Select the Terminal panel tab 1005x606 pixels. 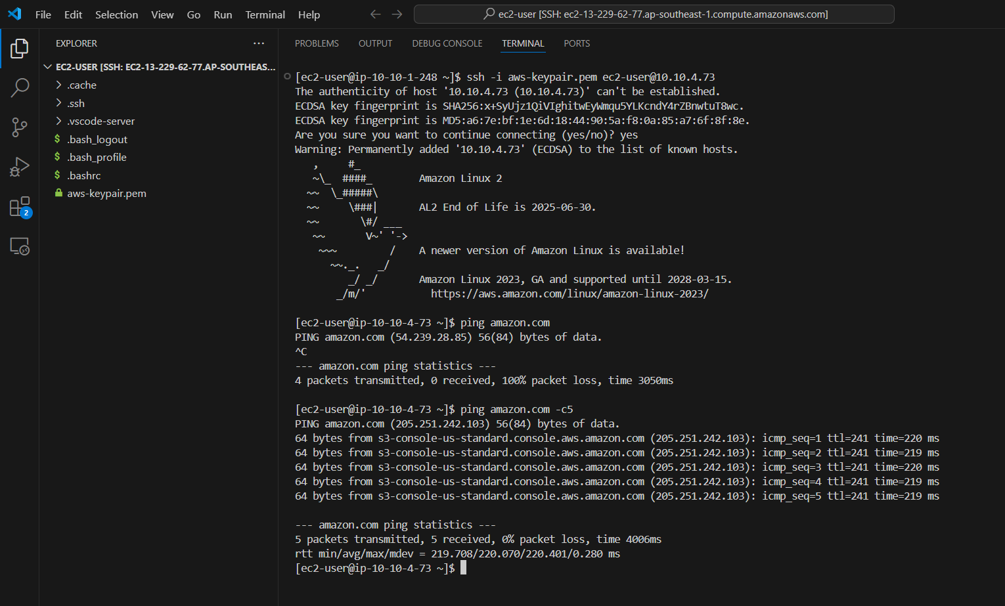(x=523, y=43)
